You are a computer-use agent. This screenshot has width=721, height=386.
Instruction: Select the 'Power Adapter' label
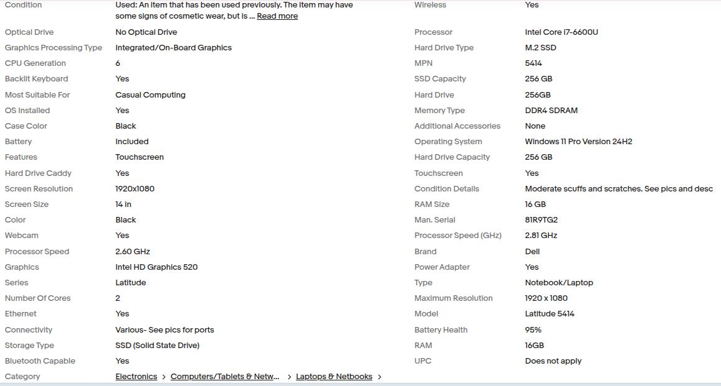point(442,267)
